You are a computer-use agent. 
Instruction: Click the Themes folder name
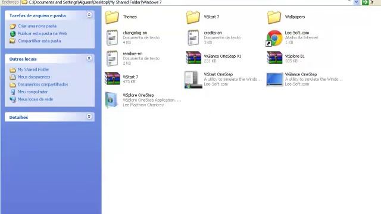[x=130, y=17]
